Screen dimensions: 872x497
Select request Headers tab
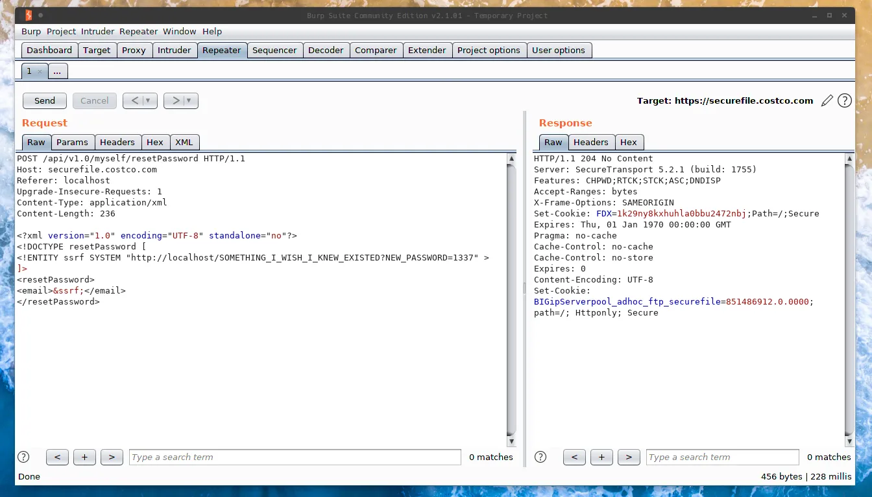coord(117,142)
